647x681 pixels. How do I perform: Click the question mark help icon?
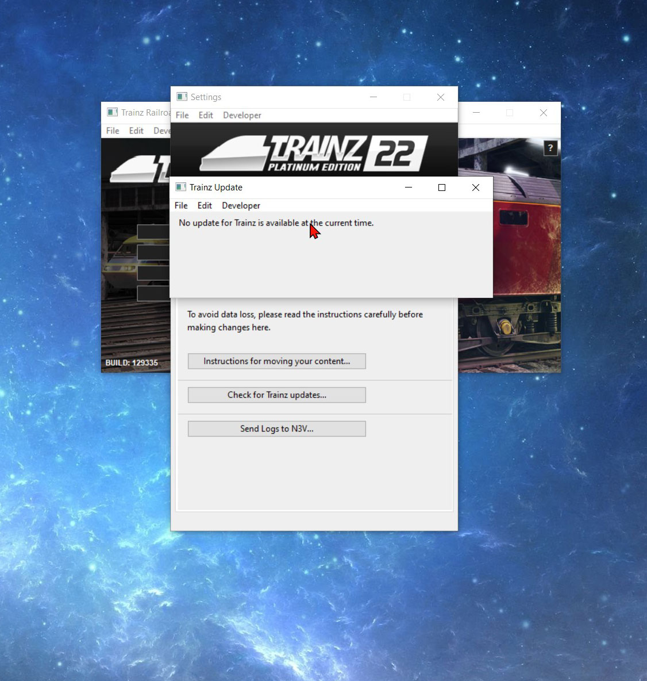[550, 148]
